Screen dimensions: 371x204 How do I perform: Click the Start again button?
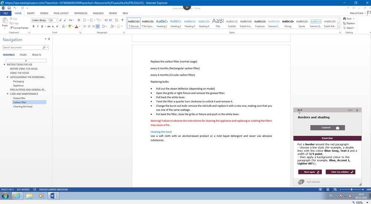click(309, 172)
